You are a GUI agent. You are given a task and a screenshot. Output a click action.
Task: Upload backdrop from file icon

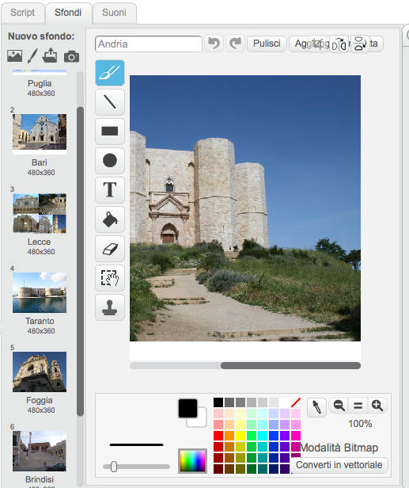tap(50, 55)
